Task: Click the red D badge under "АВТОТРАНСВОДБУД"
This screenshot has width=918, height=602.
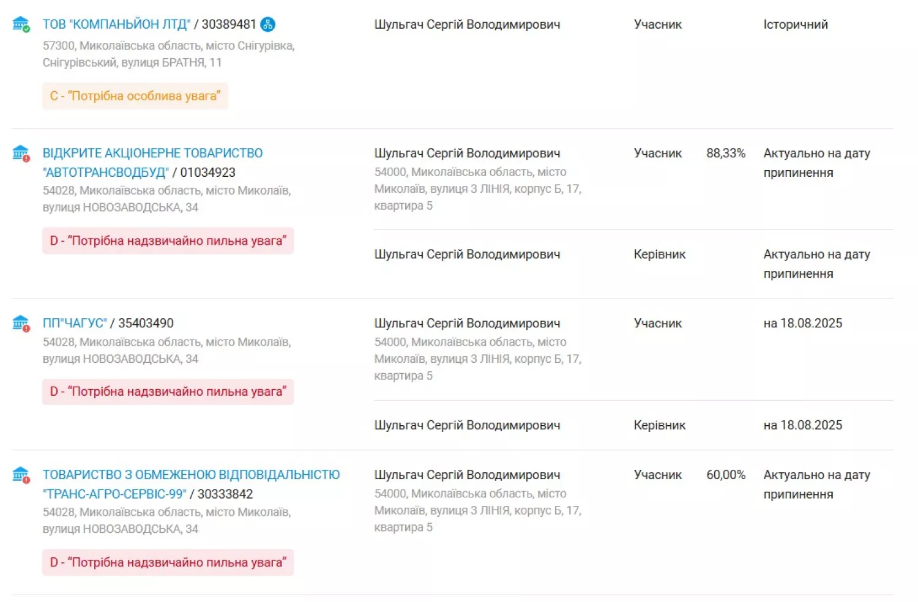Action: (x=168, y=241)
